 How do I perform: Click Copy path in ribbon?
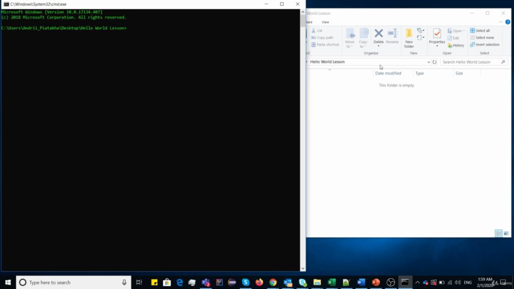point(322,38)
